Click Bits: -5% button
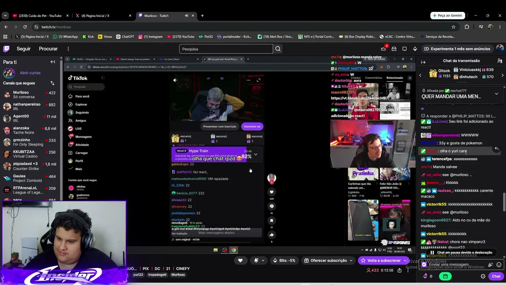The width and height of the screenshot is (506, 285). pyautogui.click(x=284, y=260)
